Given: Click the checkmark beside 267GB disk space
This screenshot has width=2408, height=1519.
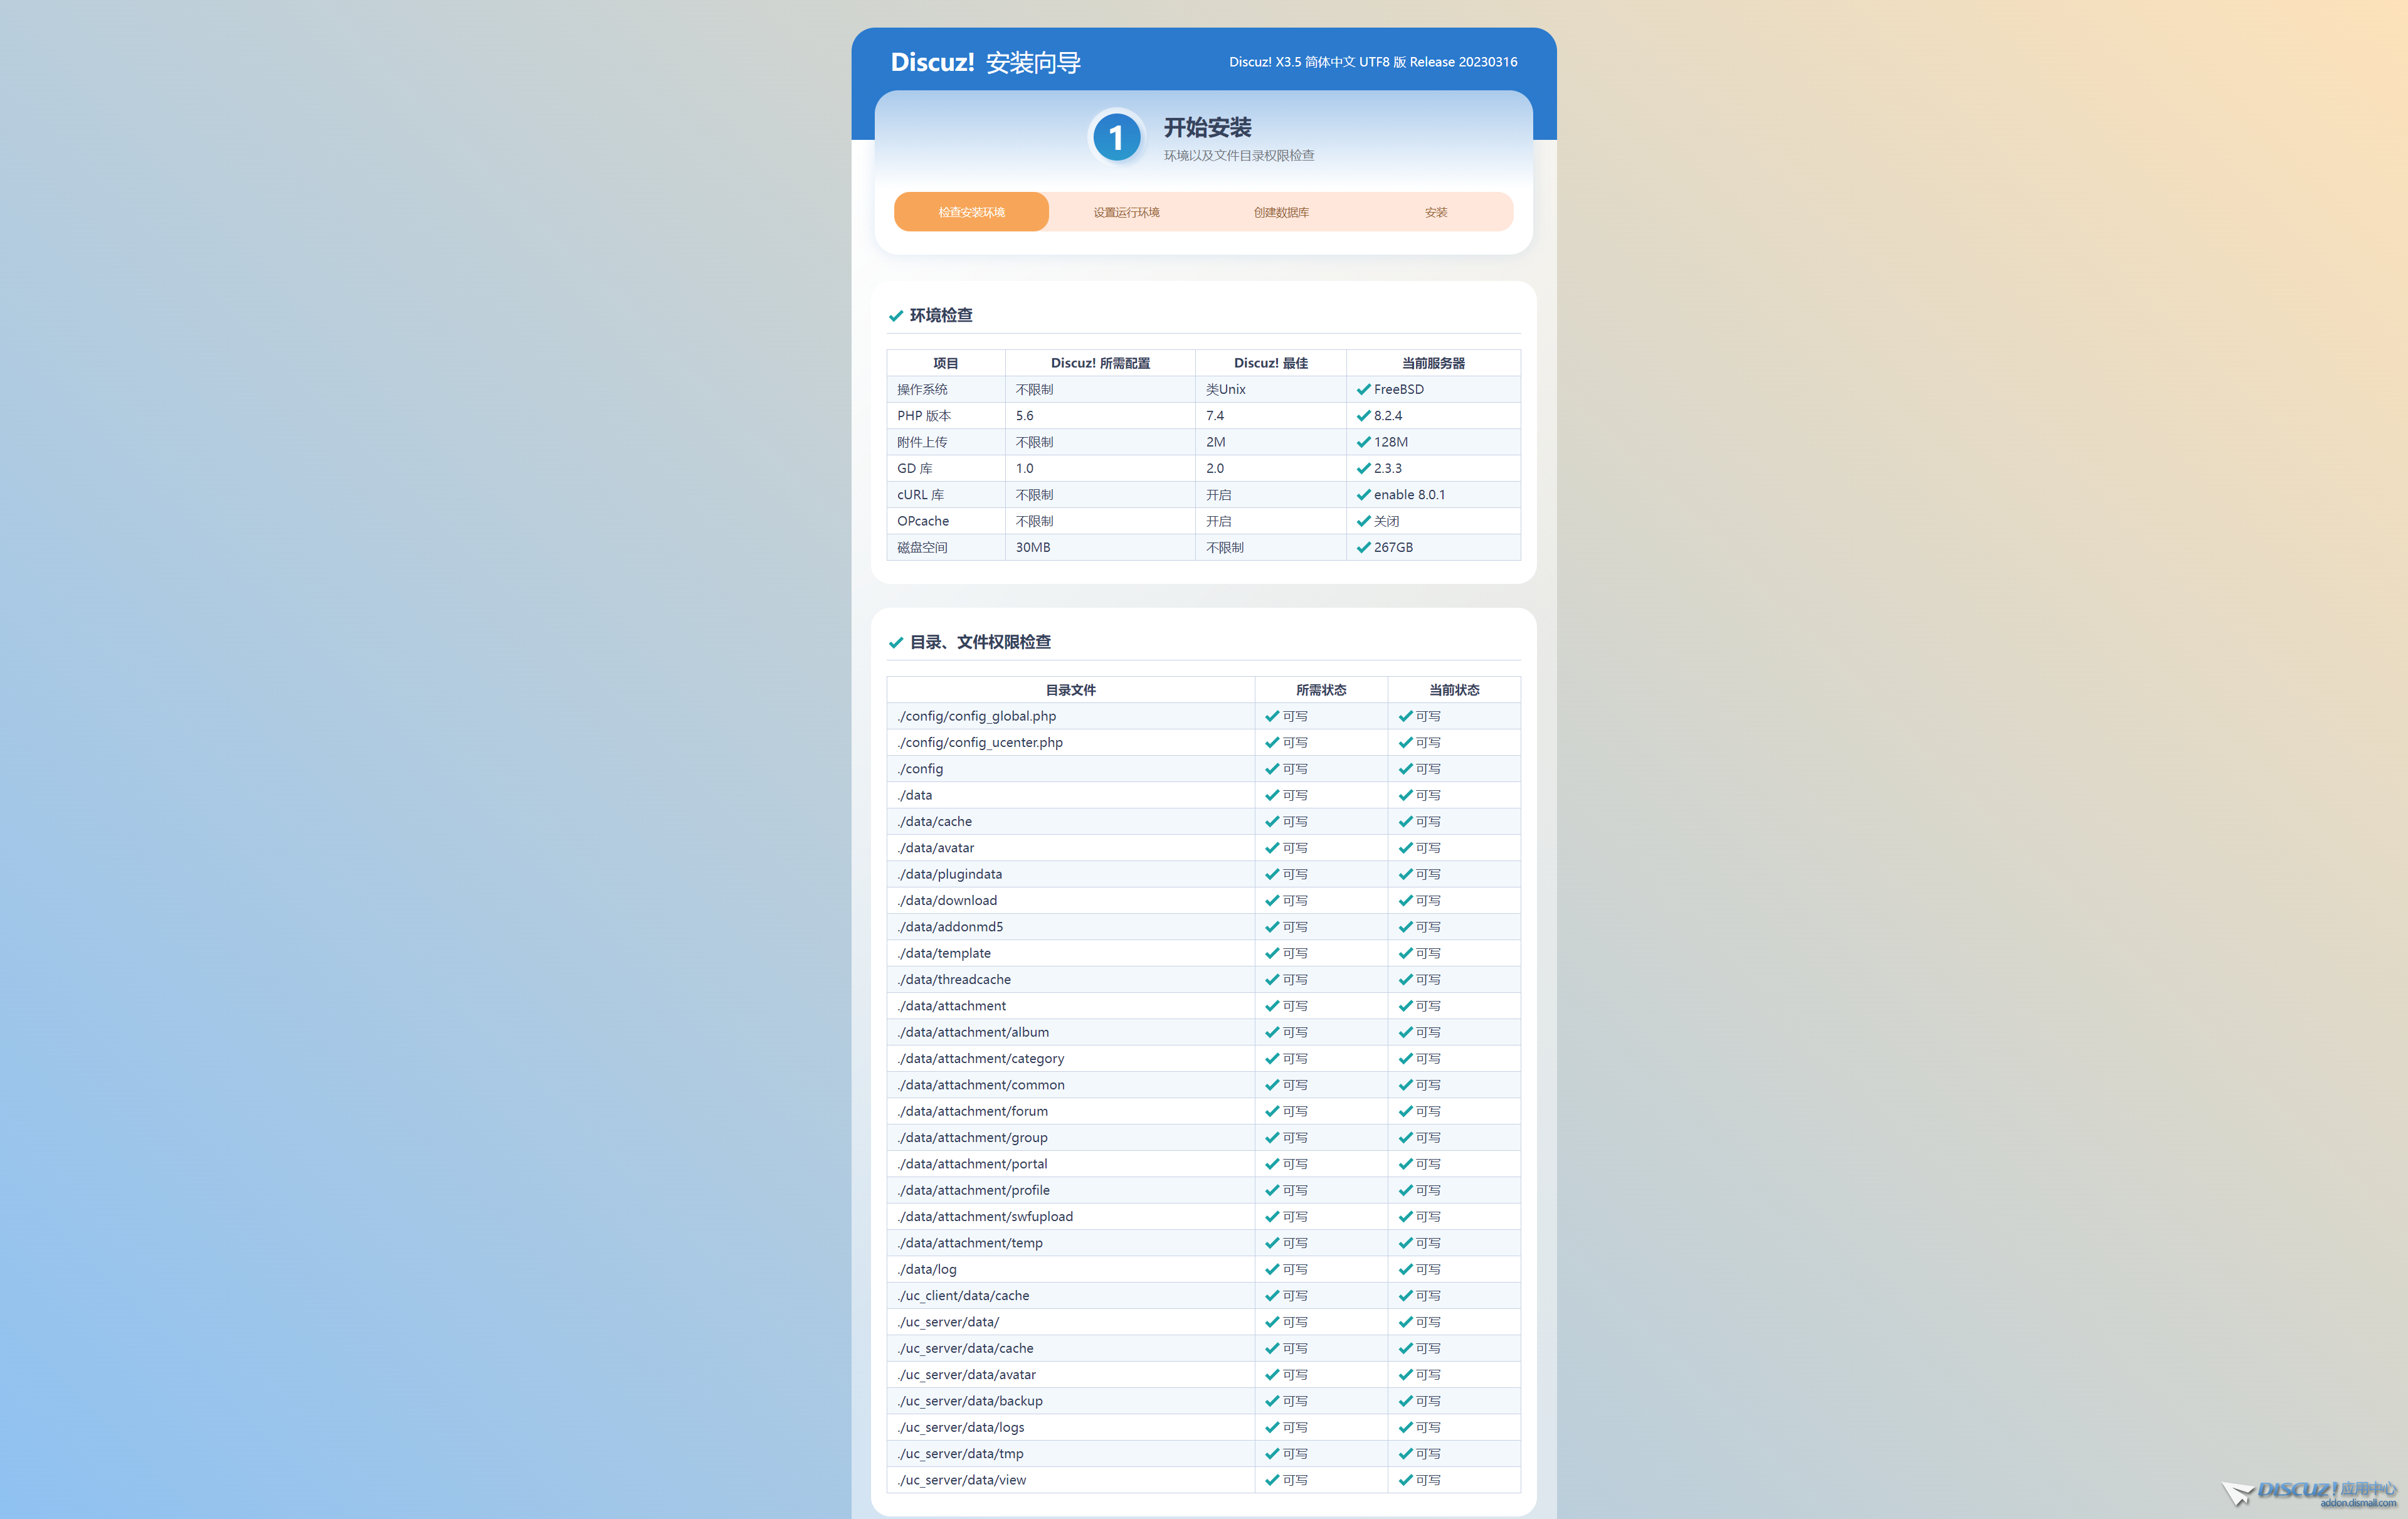Looking at the screenshot, I should (1363, 547).
